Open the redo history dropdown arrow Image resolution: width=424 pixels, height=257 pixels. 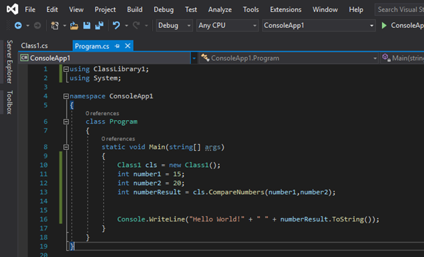pos(146,26)
